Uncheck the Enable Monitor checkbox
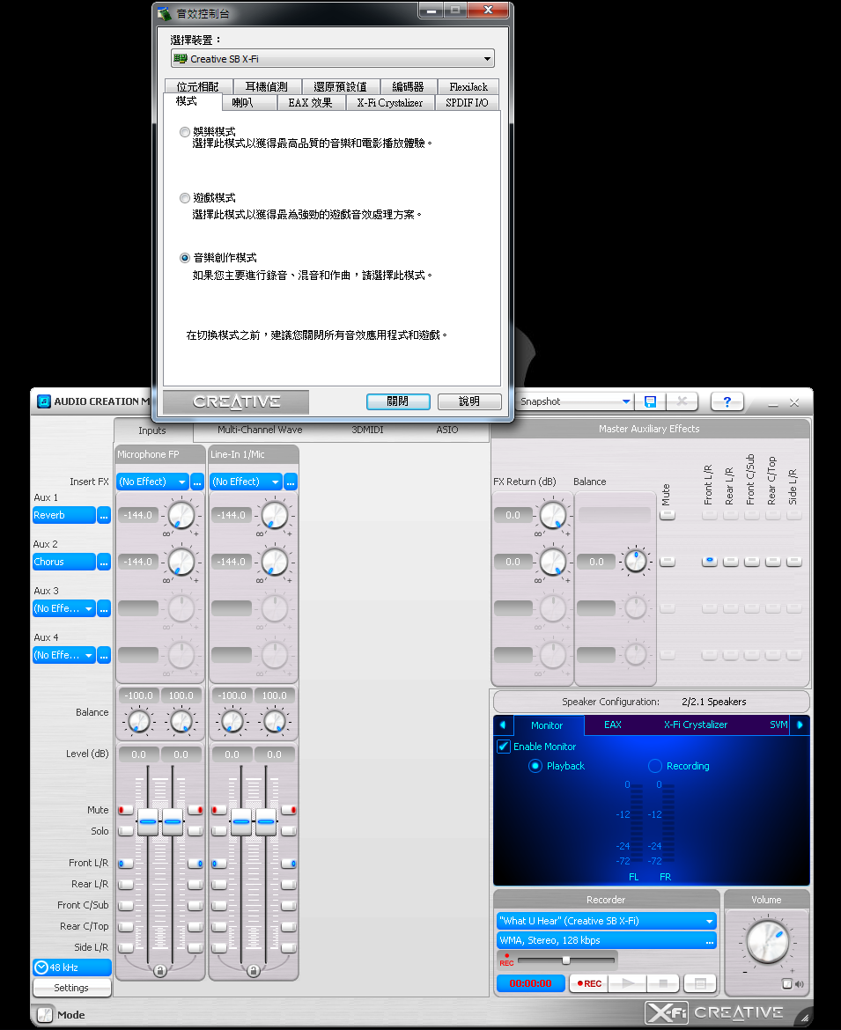Viewport: 841px width, 1030px height. [504, 747]
